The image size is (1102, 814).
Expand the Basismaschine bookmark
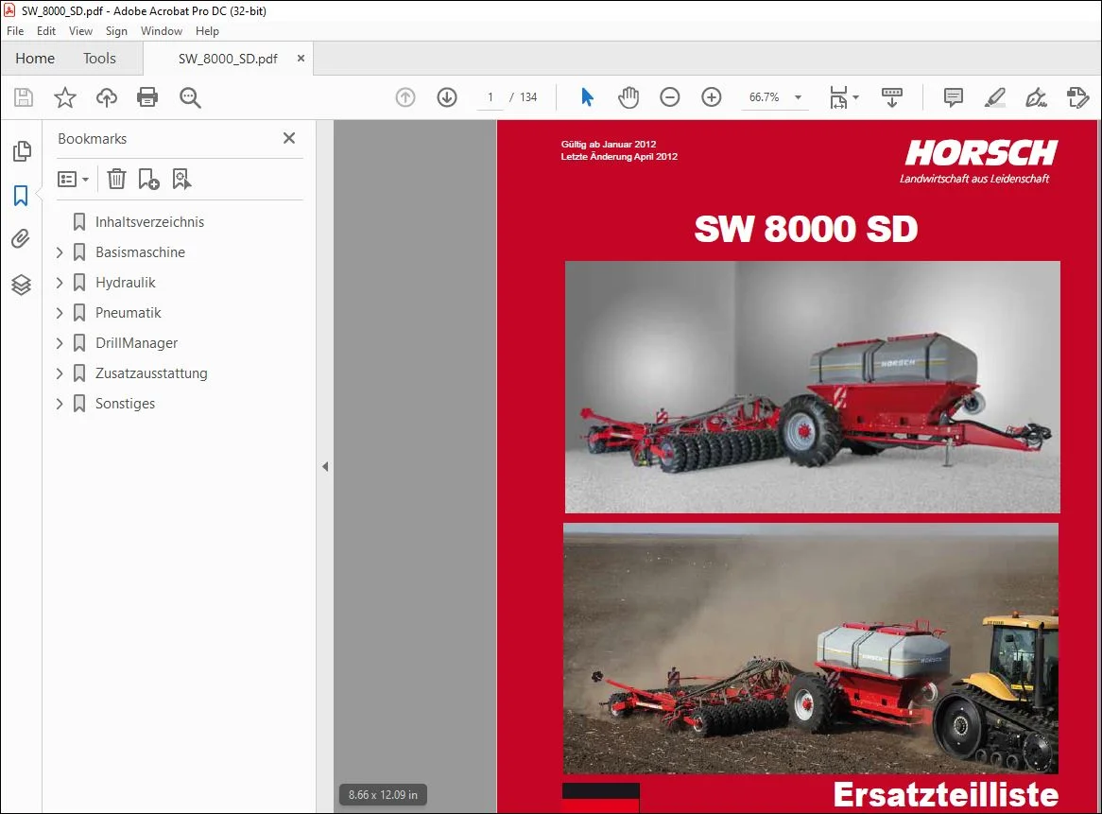[x=60, y=252]
